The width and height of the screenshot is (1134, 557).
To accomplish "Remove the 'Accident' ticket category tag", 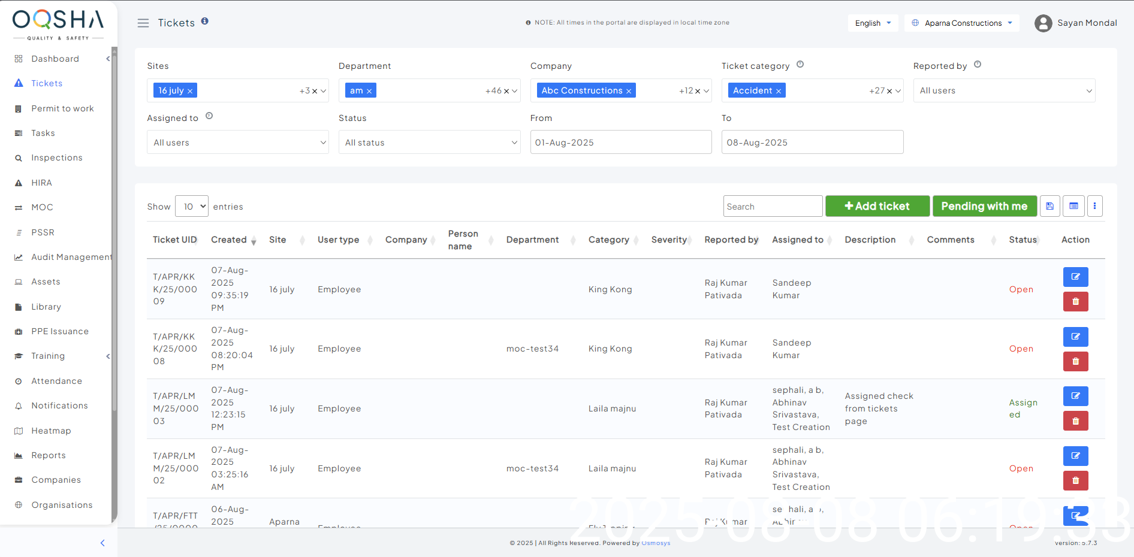I will (x=779, y=91).
